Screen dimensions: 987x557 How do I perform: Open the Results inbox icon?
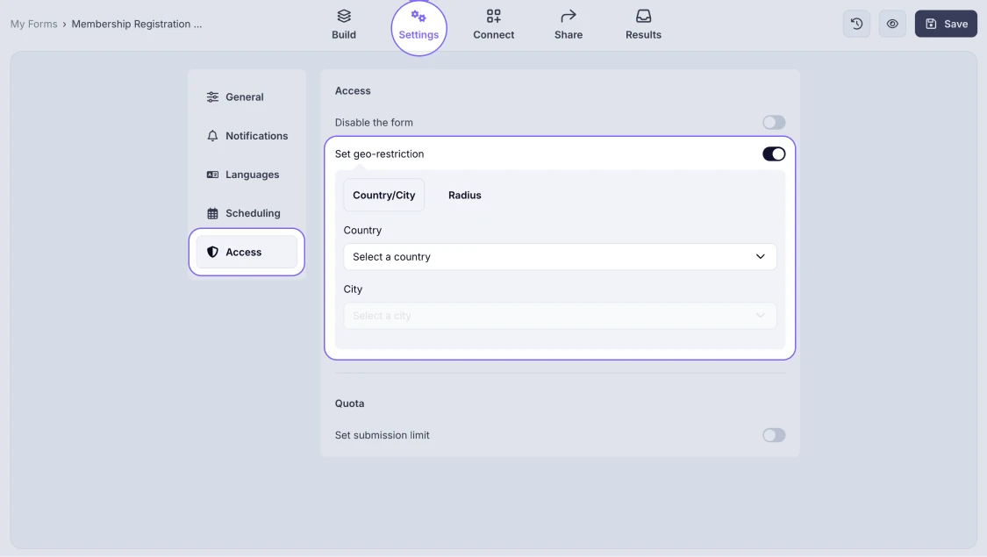tap(643, 16)
